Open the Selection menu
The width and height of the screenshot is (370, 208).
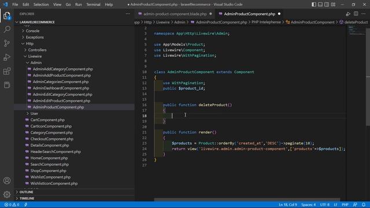41,5
